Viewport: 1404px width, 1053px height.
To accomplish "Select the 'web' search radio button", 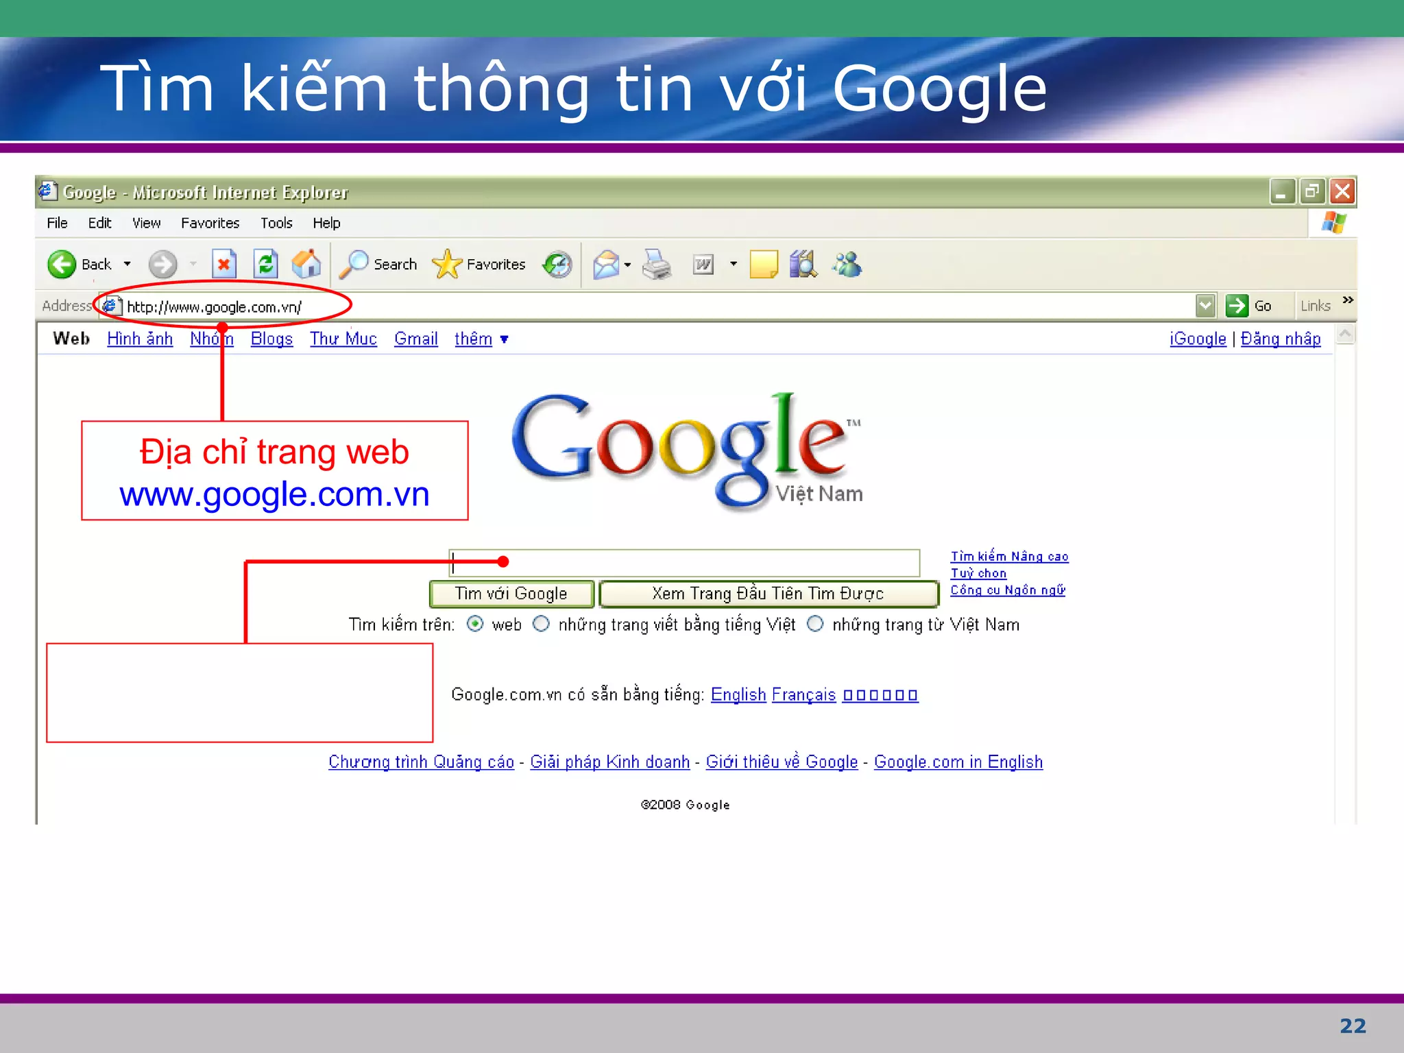I will (x=475, y=624).
